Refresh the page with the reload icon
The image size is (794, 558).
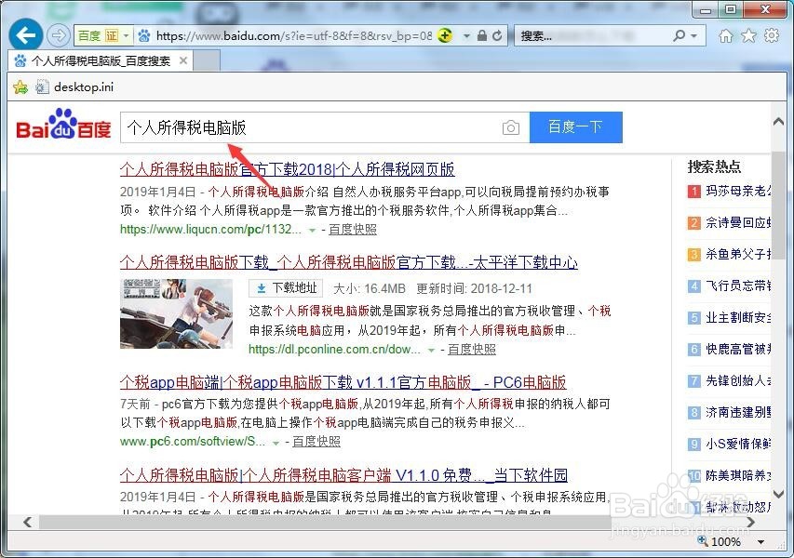tap(497, 35)
